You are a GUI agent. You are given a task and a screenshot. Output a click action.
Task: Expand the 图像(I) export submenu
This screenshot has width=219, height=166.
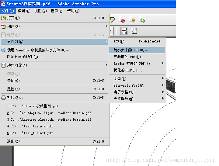click(x=137, y=79)
